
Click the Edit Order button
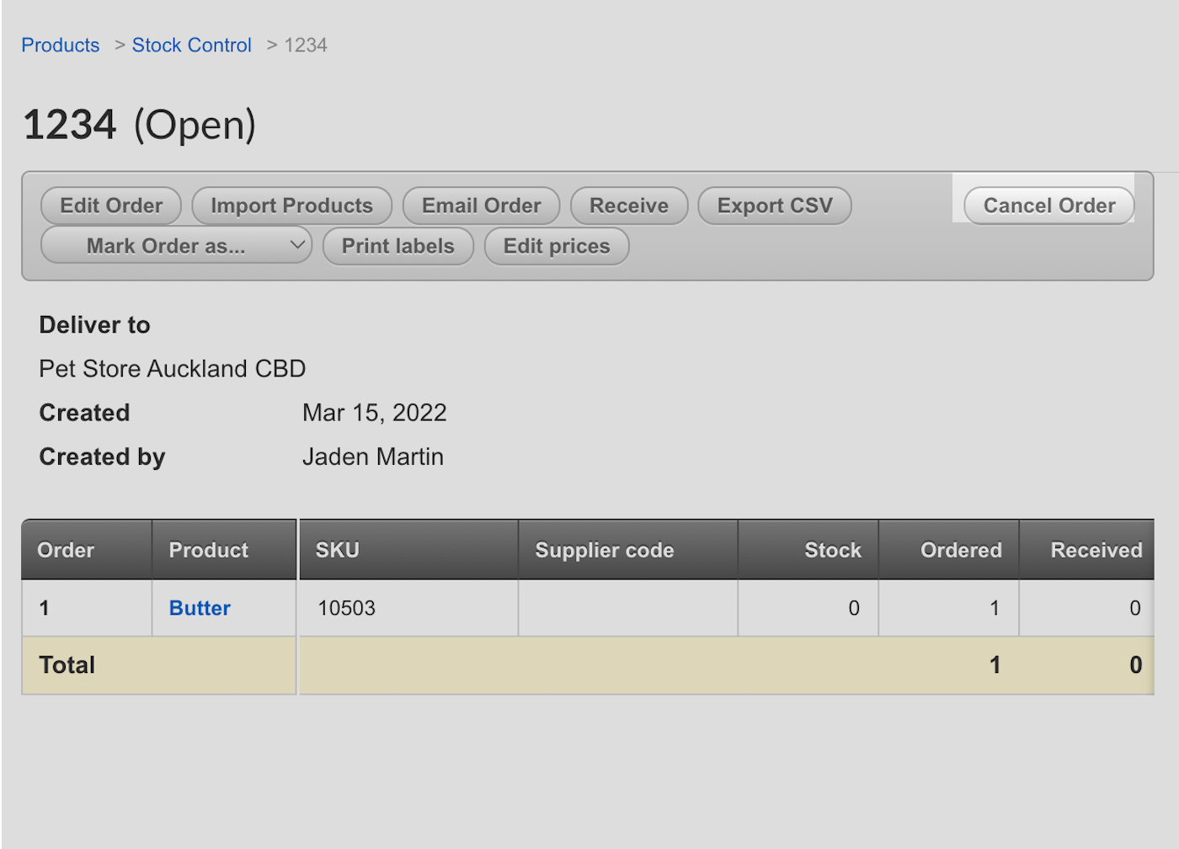110,206
